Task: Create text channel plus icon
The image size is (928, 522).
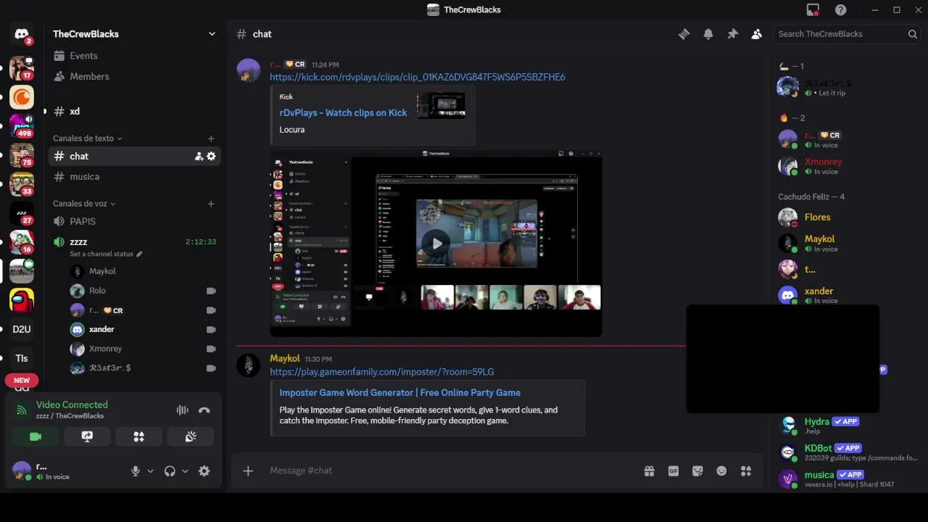Action: pyautogui.click(x=211, y=138)
